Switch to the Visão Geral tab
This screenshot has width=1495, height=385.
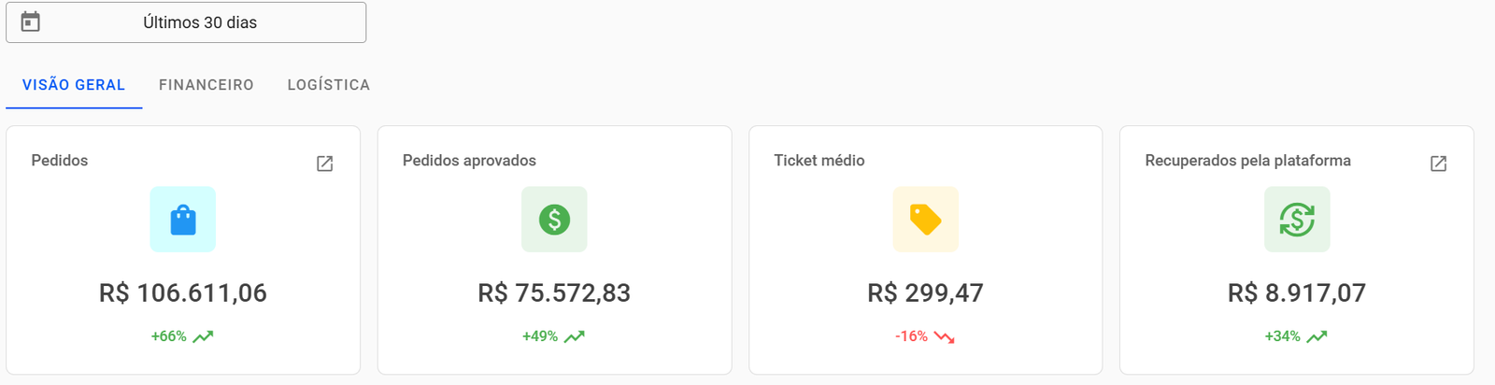(74, 85)
